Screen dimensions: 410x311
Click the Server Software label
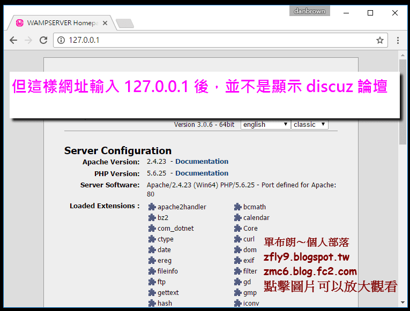tap(110, 185)
